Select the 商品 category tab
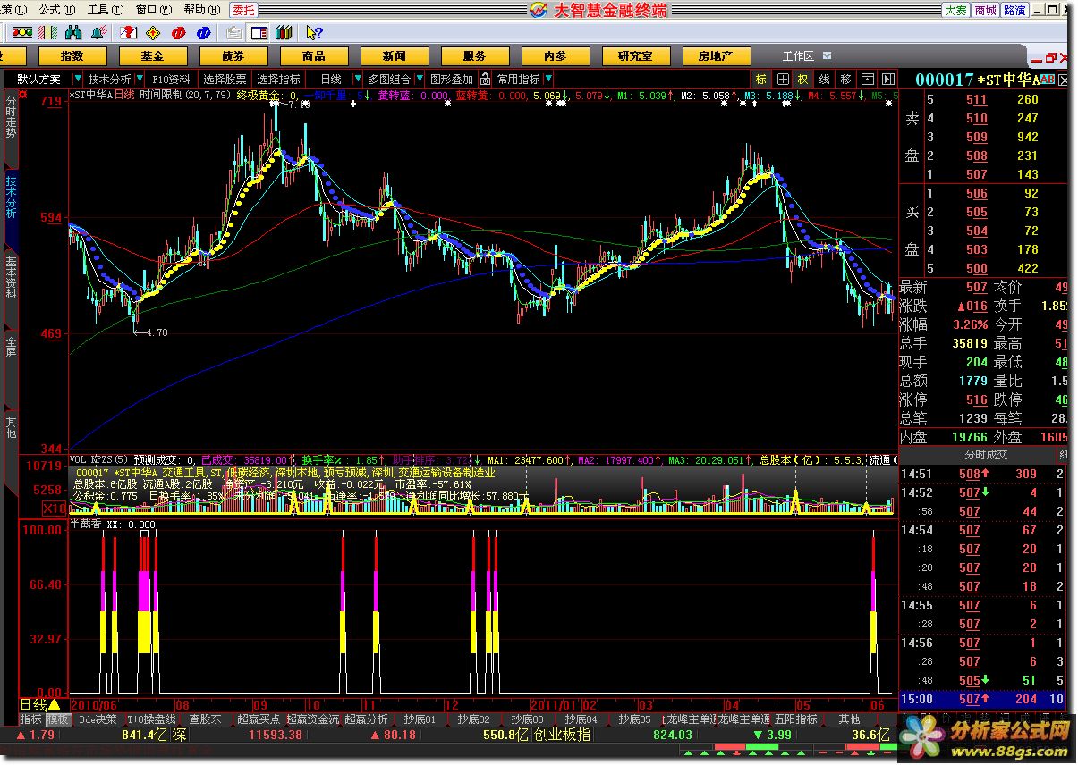The width and height of the screenshot is (1078, 765). click(x=314, y=55)
